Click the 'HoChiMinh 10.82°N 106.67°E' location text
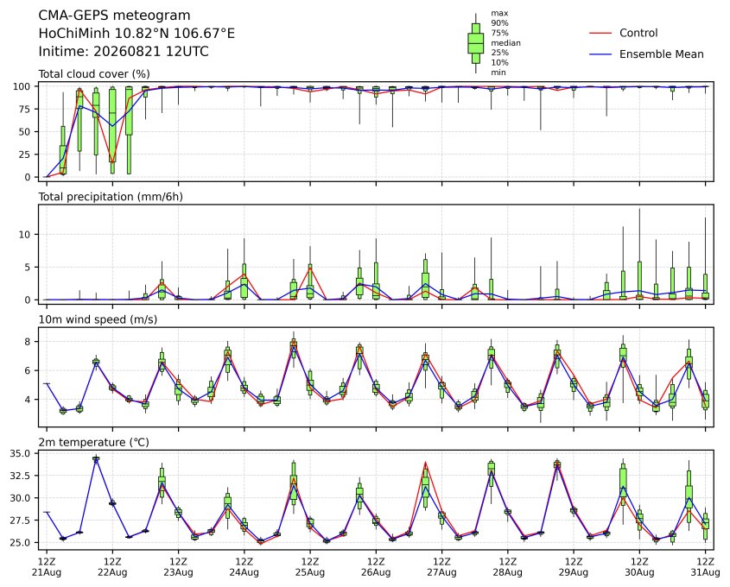This screenshot has height=587, width=730. coord(136,34)
